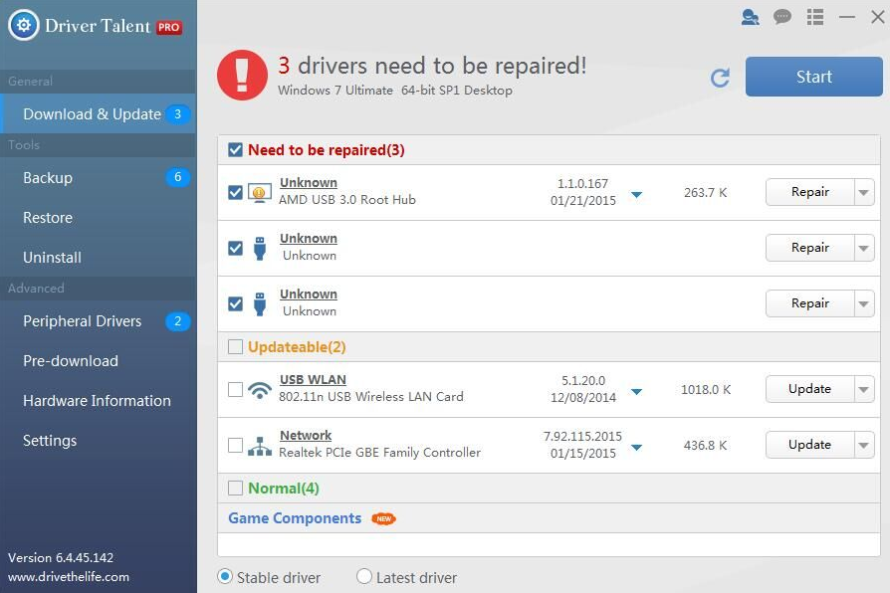This screenshot has height=593, width=890.
Task: Open the user account icon
Action: point(750,17)
